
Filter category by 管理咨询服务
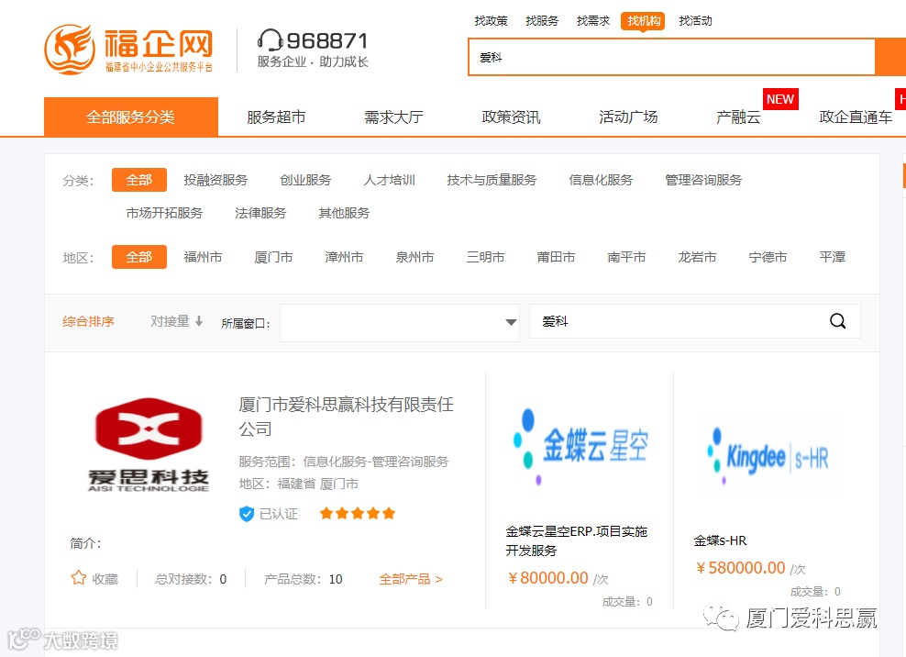pyautogui.click(x=703, y=180)
